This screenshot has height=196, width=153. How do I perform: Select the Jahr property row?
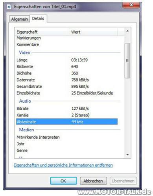click(x=67, y=144)
